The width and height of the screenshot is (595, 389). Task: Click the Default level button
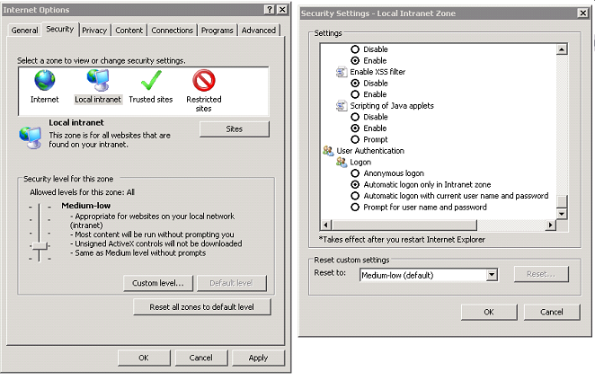231,283
